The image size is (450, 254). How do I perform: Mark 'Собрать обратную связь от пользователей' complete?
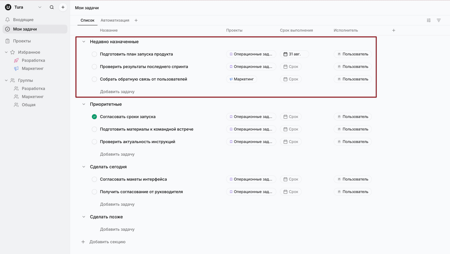pos(94,79)
